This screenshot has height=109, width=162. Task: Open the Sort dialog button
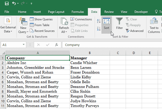point(106,25)
